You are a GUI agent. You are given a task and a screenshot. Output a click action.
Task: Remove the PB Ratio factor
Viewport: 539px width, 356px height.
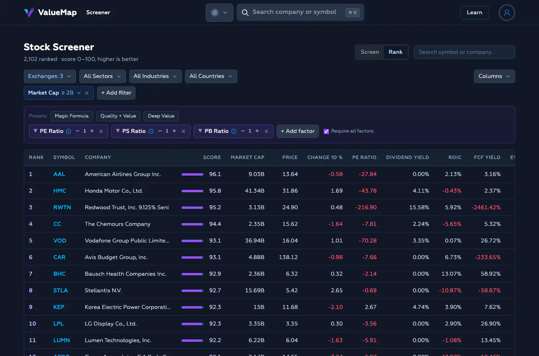coord(266,131)
